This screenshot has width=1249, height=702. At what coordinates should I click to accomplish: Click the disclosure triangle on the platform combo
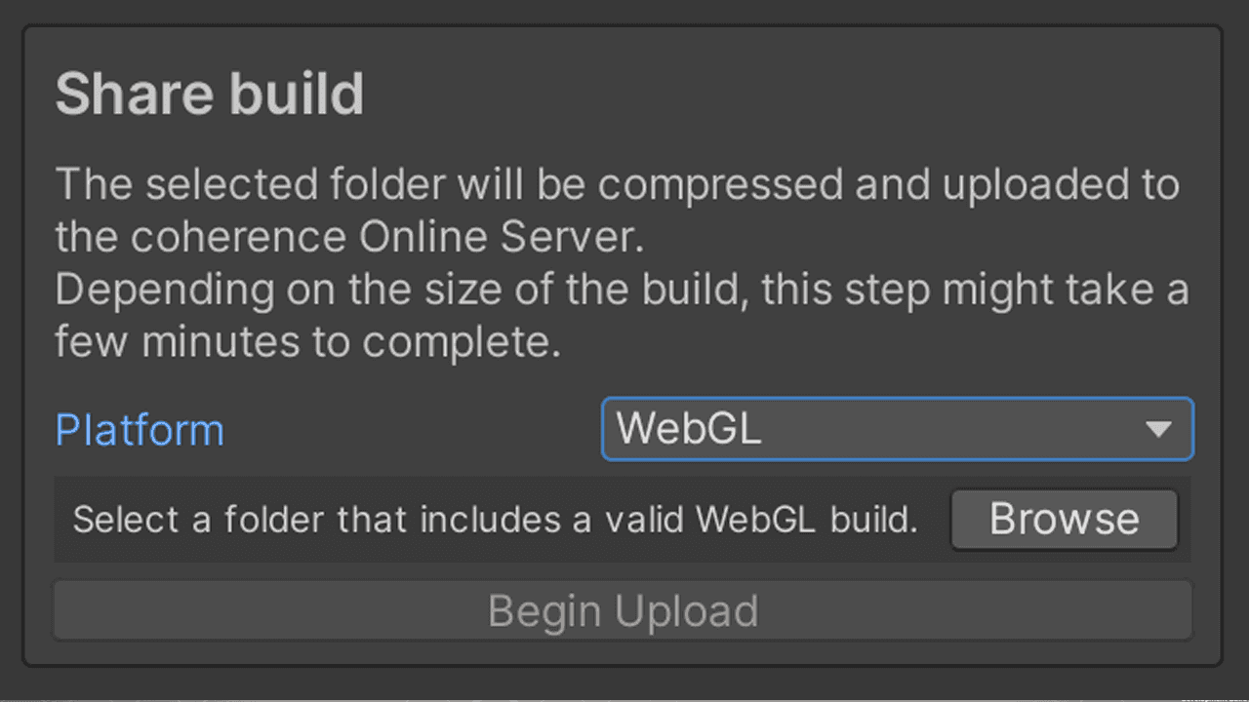tap(1159, 429)
